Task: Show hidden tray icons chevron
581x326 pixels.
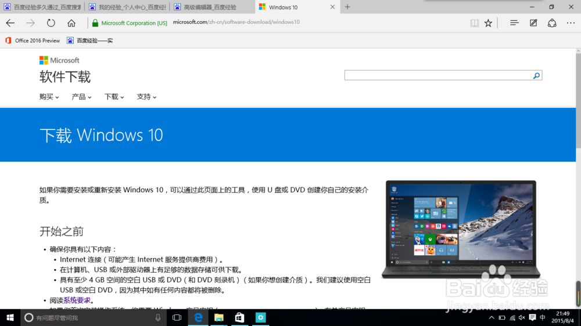Action: pos(492,317)
